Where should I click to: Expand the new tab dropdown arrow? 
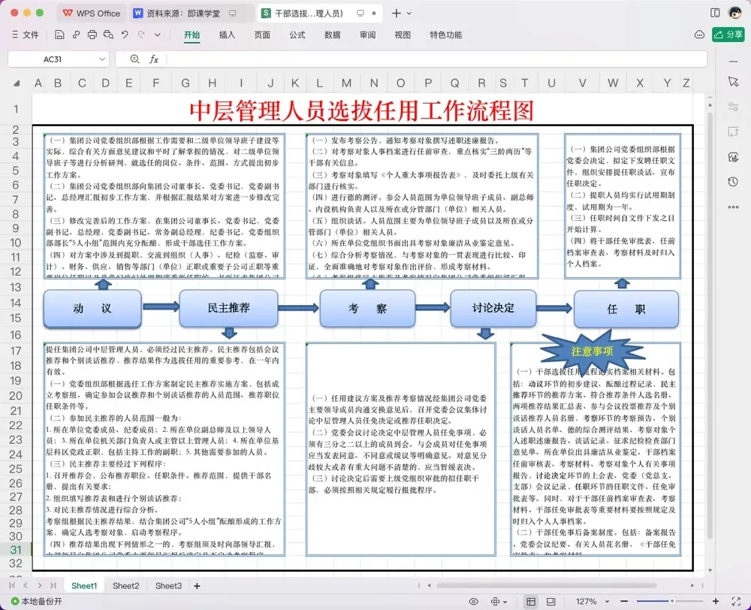[x=409, y=14]
